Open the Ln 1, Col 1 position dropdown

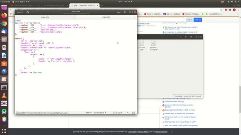coord(121,113)
